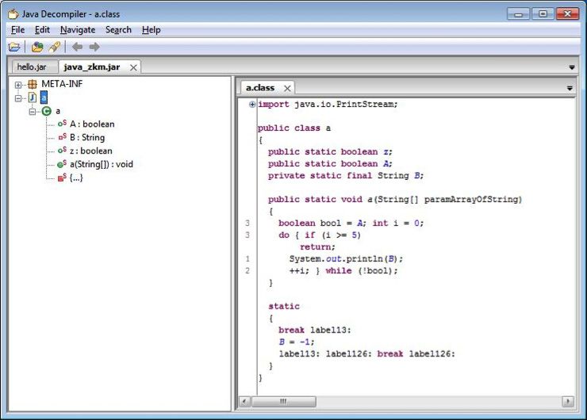Image resolution: width=587 pixels, height=420 pixels.
Task: Click 'B = -1;' in static block
Action: click(297, 342)
